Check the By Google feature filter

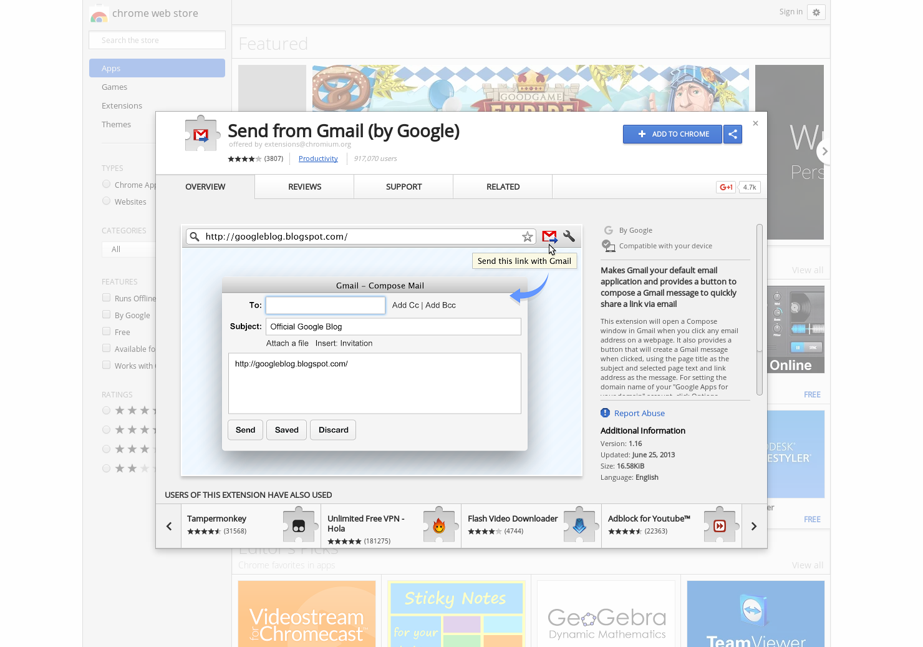tap(106, 314)
